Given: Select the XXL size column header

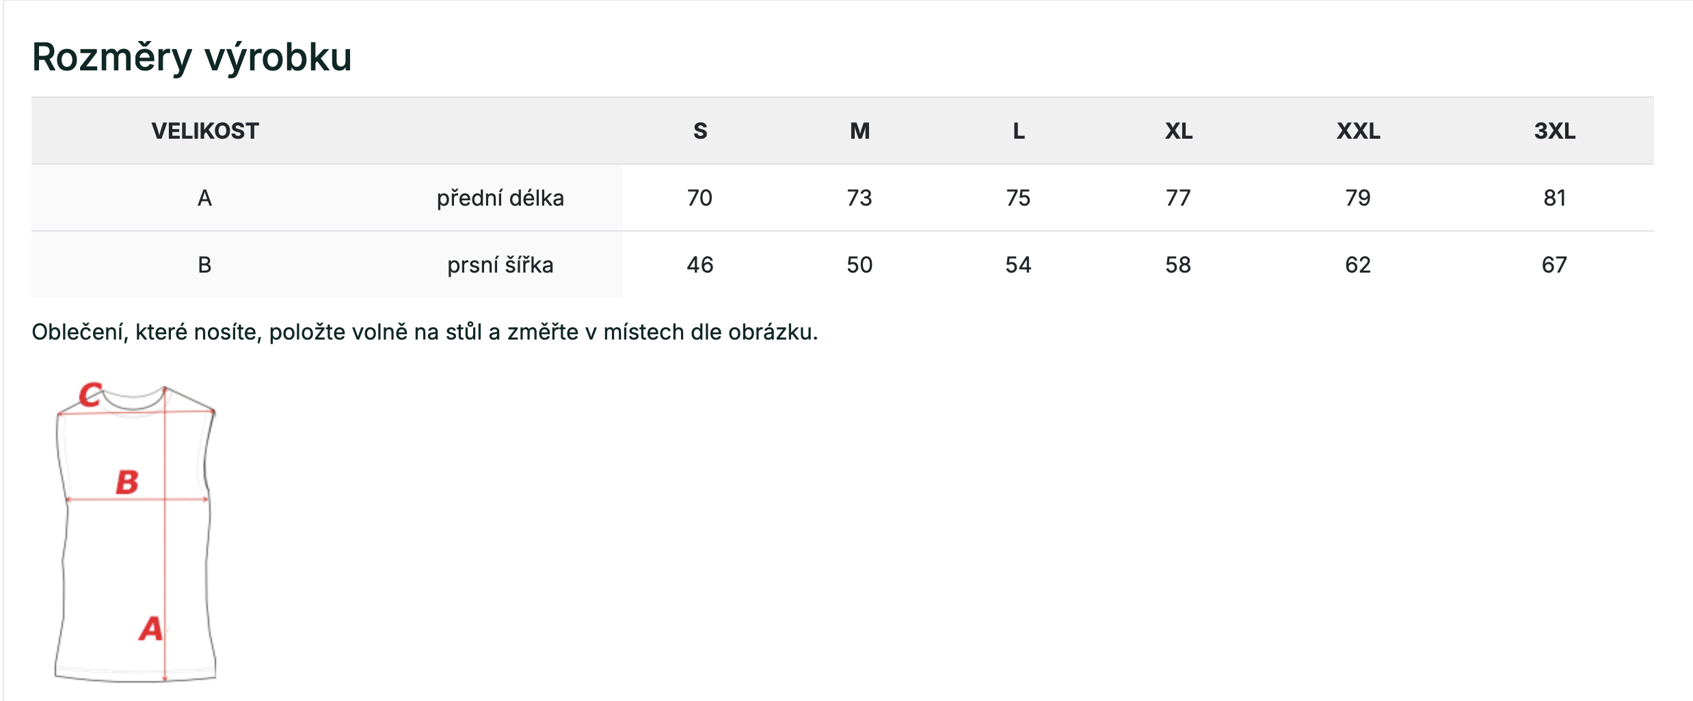Looking at the screenshot, I should (x=1359, y=130).
